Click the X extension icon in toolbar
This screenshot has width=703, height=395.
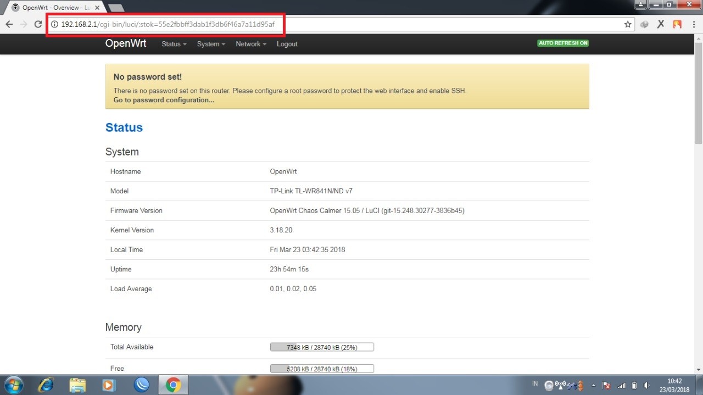661,24
